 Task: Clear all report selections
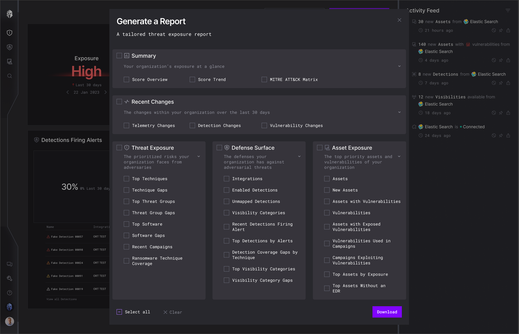(x=173, y=312)
